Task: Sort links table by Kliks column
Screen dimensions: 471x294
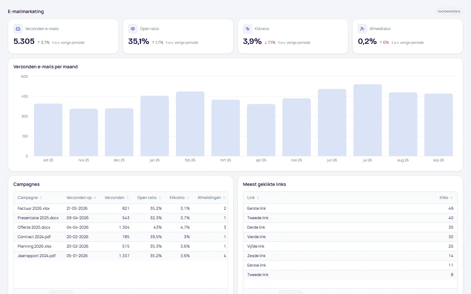Action: tap(446, 198)
